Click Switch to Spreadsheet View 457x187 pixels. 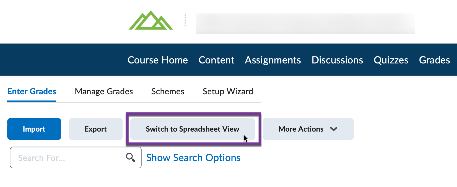pos(193,129)
